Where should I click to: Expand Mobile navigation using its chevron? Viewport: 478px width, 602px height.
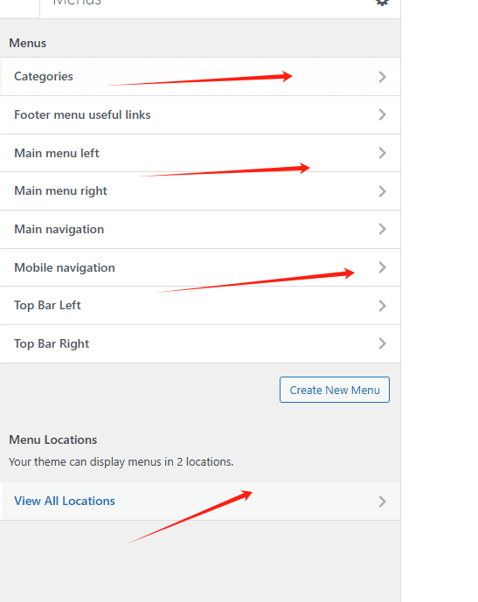(382, 267)
